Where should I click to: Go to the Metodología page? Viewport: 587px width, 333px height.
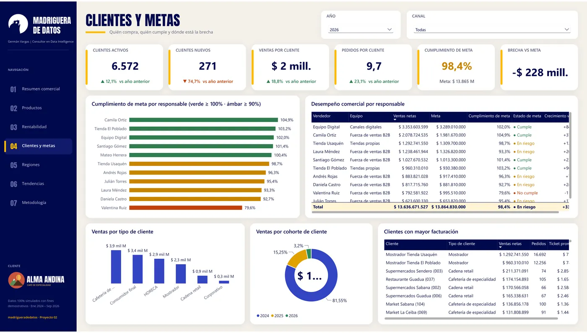(x=38, y=202)
